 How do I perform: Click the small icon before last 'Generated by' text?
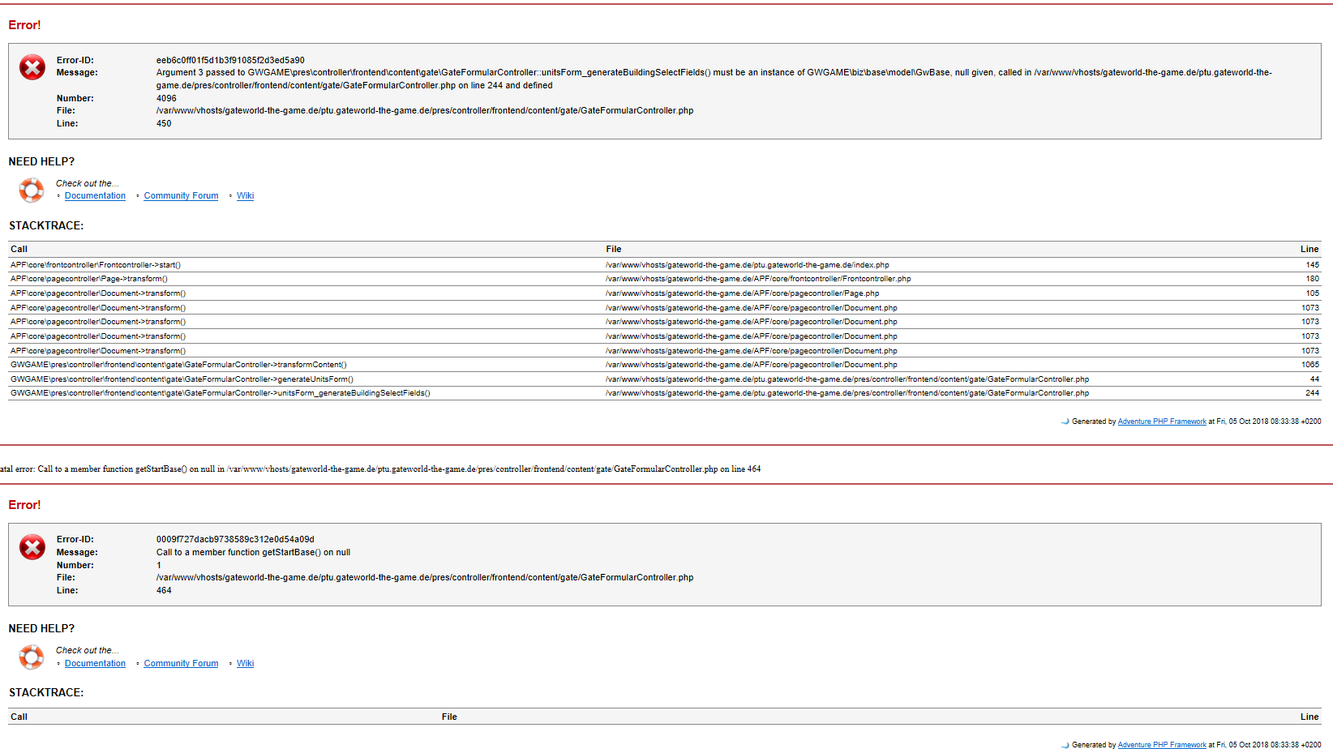pos(1065,744)
